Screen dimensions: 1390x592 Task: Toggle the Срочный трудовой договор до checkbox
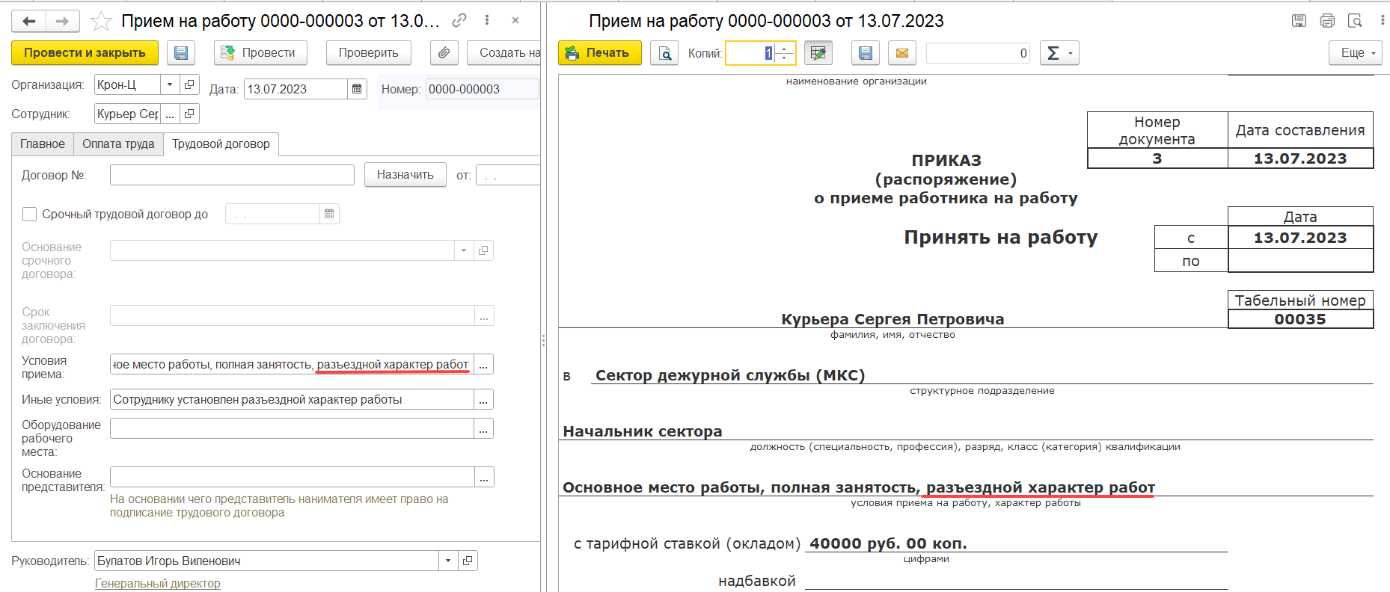point(30,215)
